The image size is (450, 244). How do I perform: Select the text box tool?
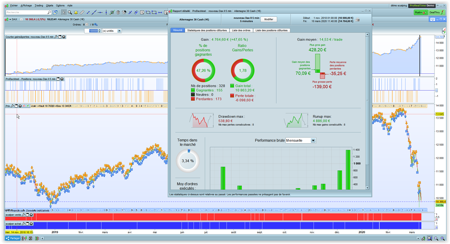pos(142,12)
